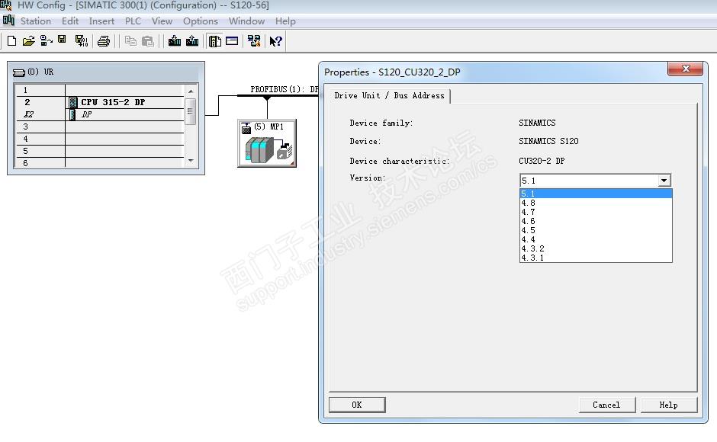
Task: Open the Window menu
Action: 246,21
